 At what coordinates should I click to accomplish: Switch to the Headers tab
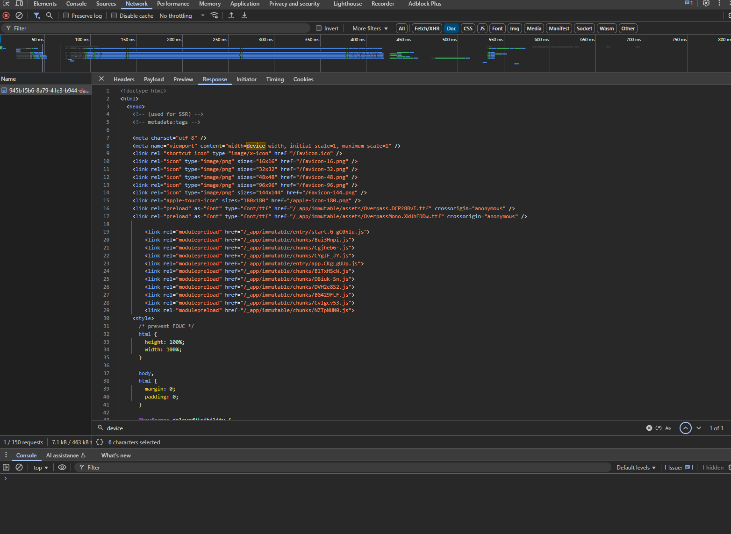(124, 79)
